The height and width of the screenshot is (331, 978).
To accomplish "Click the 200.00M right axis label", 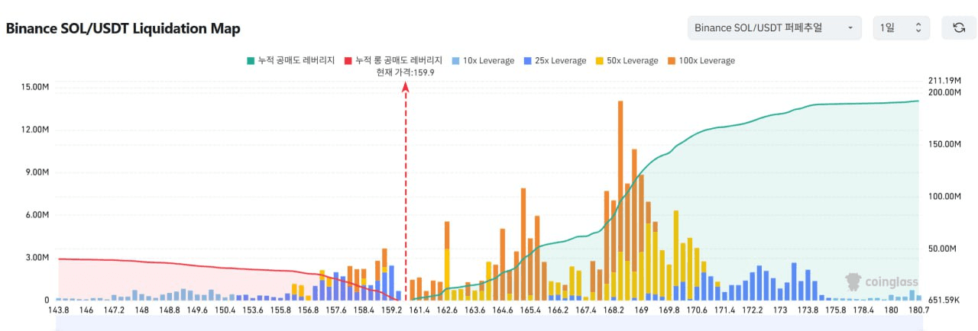I will (x=944, y=92).
